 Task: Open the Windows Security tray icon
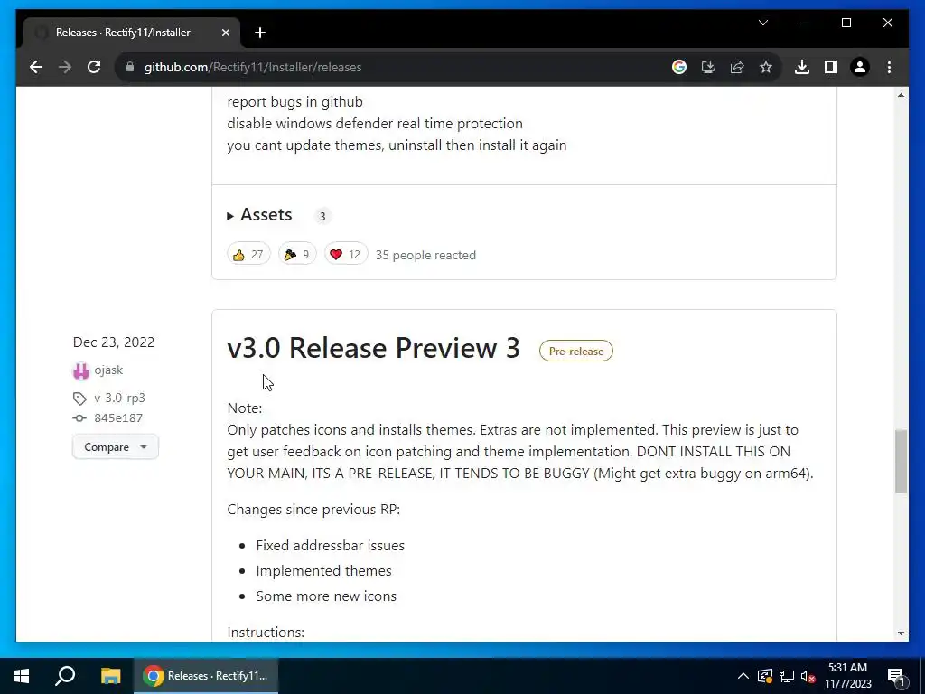765,676
